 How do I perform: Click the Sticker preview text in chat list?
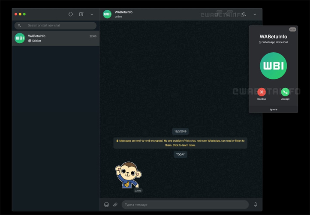pyautogui.click(x=36, y=41)
